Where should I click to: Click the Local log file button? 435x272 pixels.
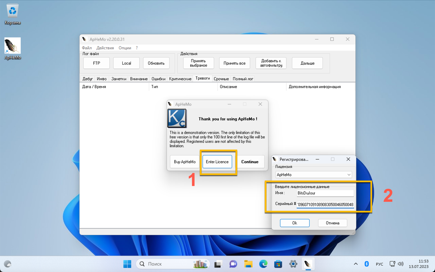pyautogui.click(x=126, y=63)
